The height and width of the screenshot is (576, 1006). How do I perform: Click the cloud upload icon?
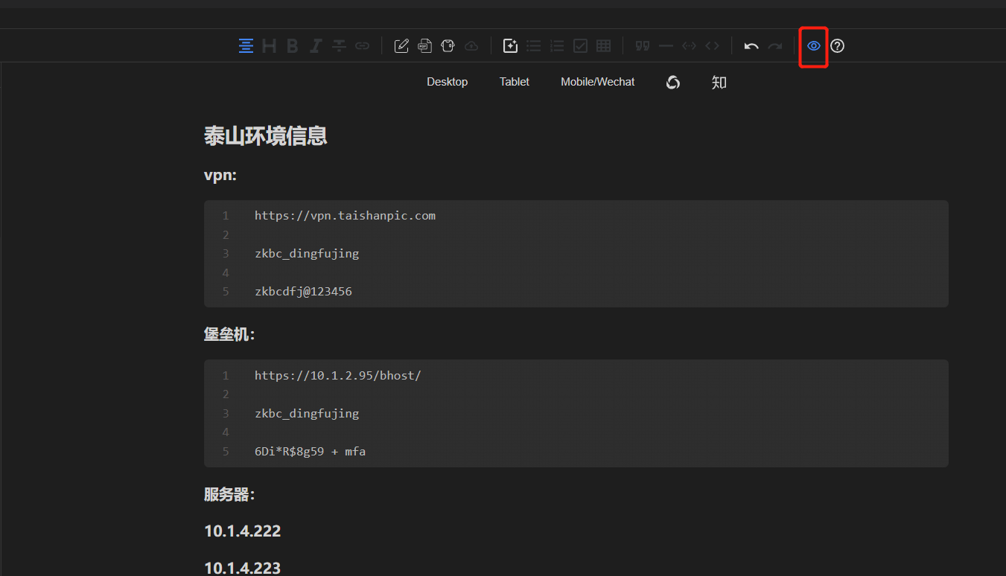click(471, 45)
